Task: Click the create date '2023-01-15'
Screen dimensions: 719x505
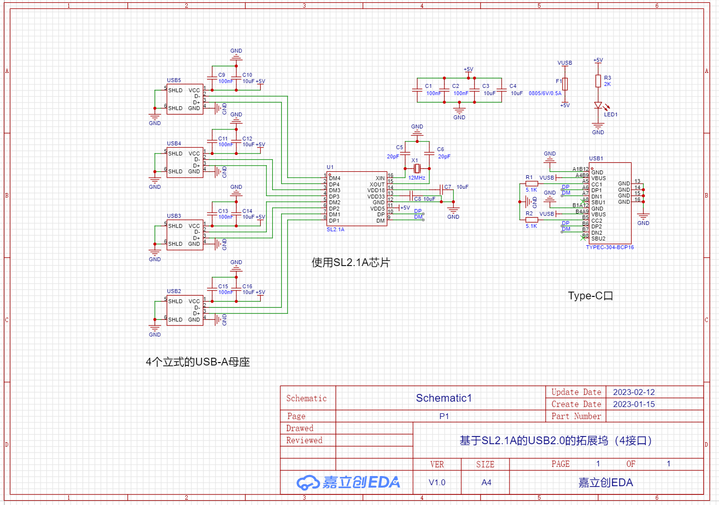Action: pos(634,404)
